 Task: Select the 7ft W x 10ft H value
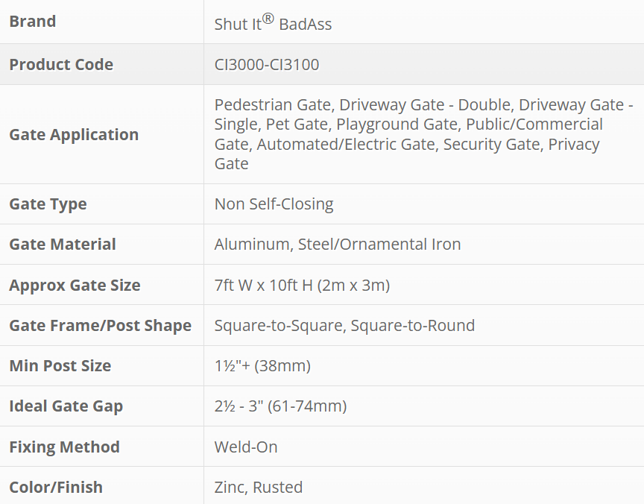click(302, 286)
